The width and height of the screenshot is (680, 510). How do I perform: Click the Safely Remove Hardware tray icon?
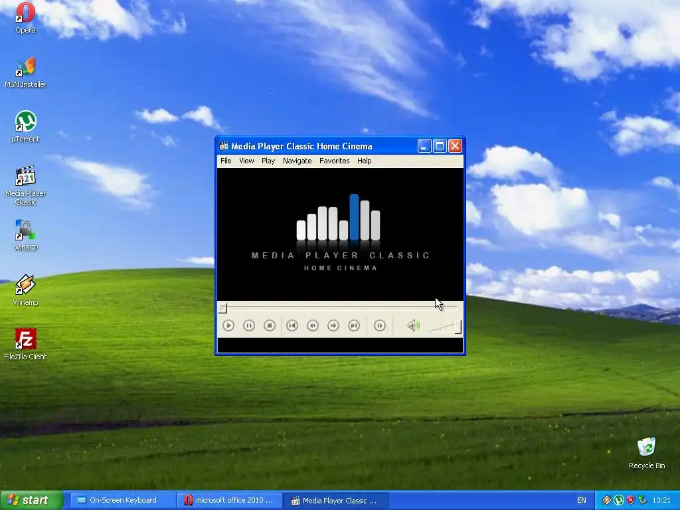coord(642,500)
